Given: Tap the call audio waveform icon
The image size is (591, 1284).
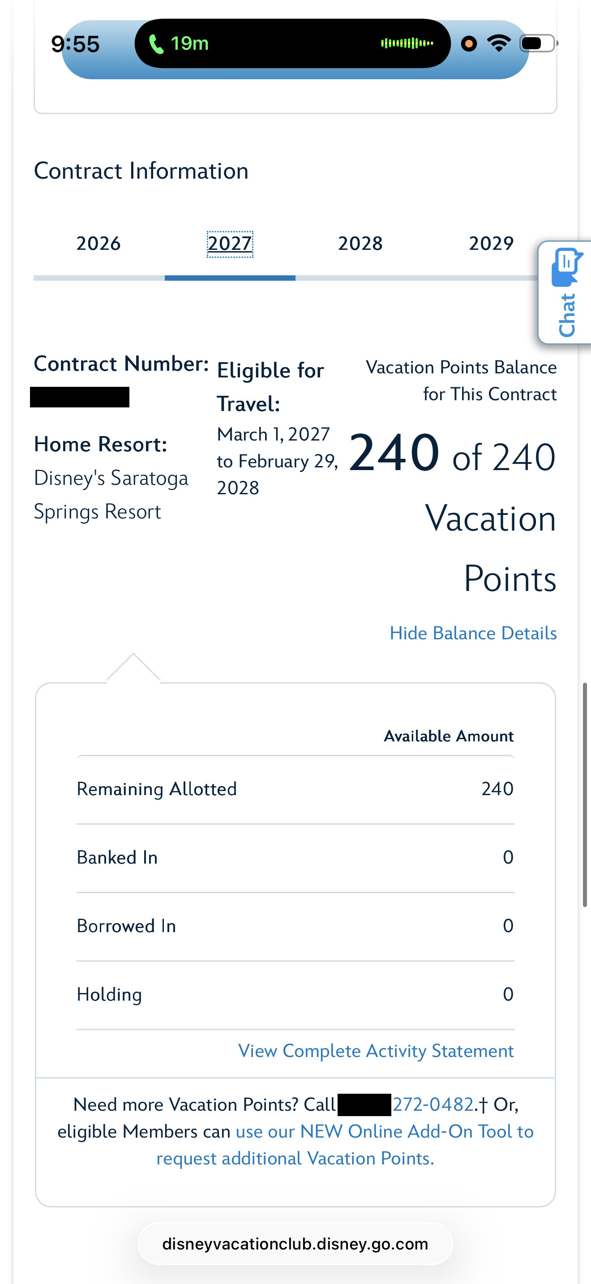Looking at the screenshot, I should [x=407, y=43].
